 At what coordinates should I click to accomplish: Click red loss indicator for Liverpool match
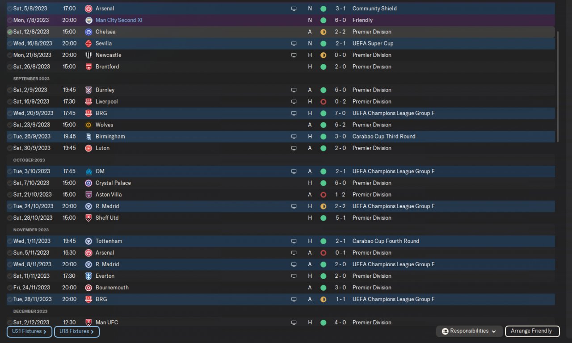(323, 101)
